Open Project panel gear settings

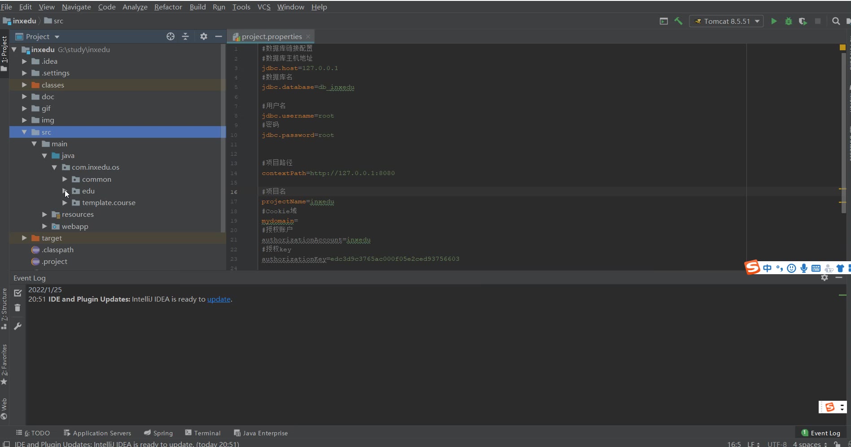pyautogui.click(x=204, y=36)
